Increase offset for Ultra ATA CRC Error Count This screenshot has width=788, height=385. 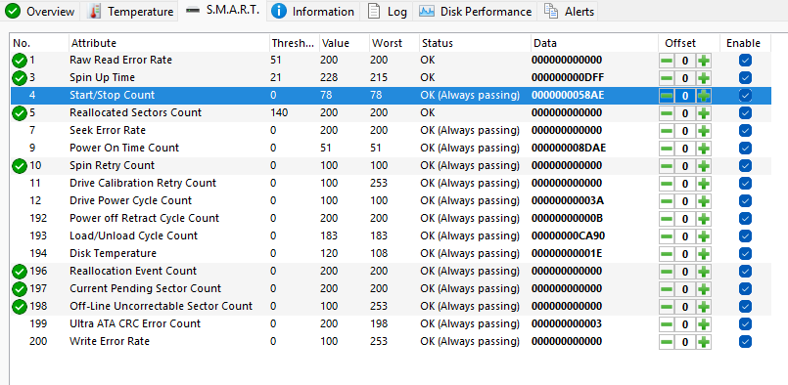[x=704, y=324]
